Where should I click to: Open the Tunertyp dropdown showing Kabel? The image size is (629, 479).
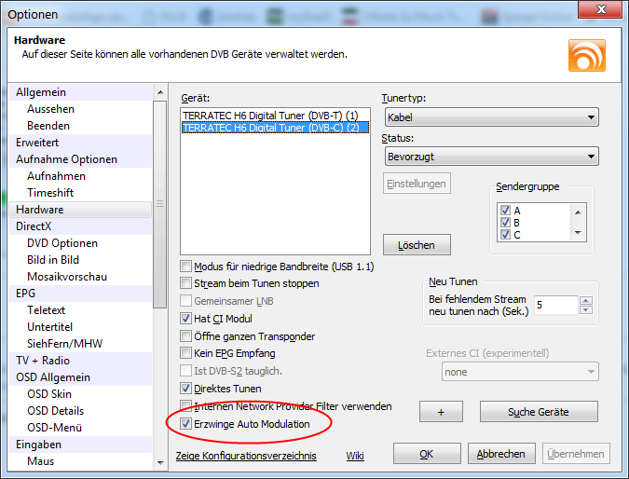tap(490, 117)
